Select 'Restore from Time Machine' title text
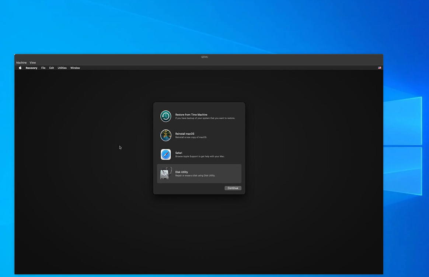Viewport: 429px width, 277px height. click(x=191, y=115)
